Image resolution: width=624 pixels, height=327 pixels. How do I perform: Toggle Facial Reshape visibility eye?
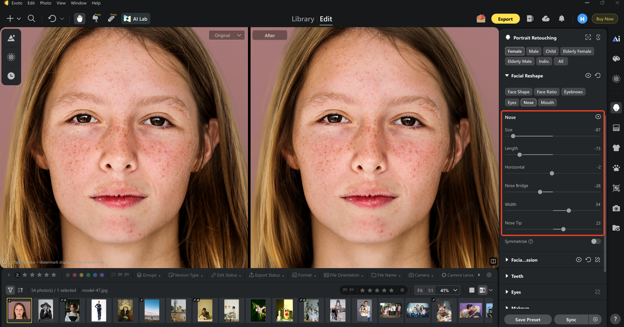point(588,76)
